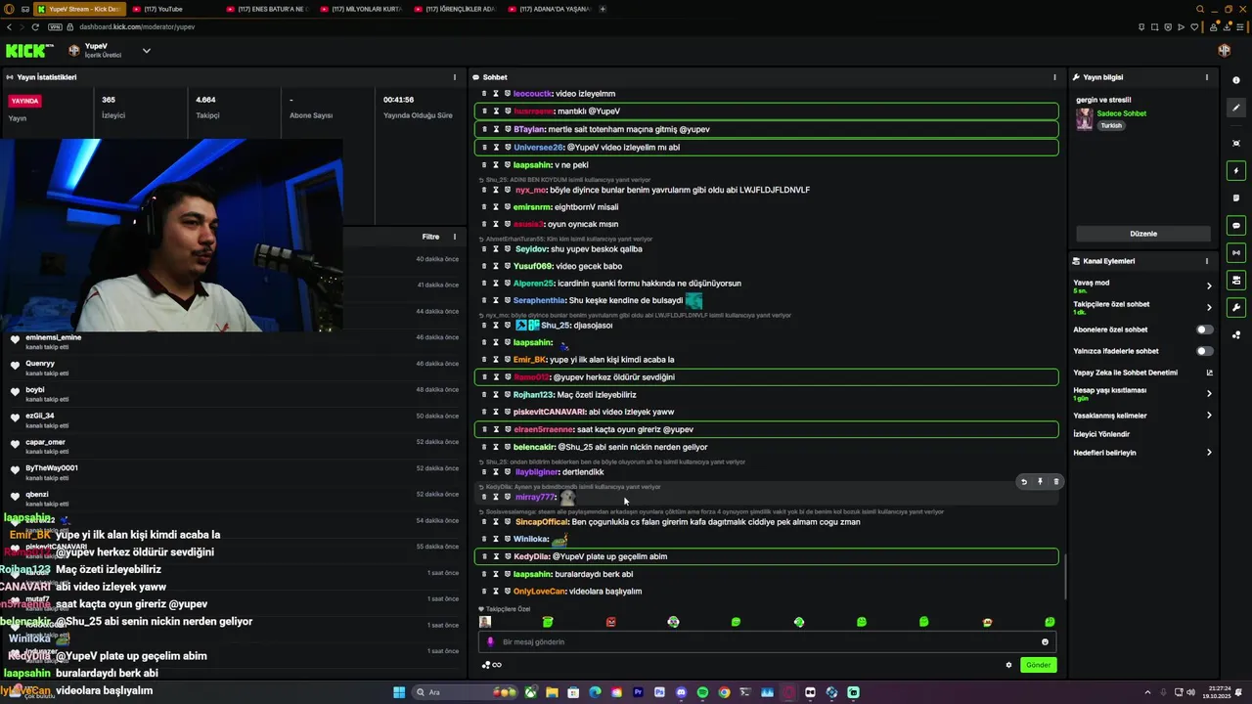Screen dimensions: 1252x704
Task: Click the browser address bar URL
Action: tap(137, 26)
